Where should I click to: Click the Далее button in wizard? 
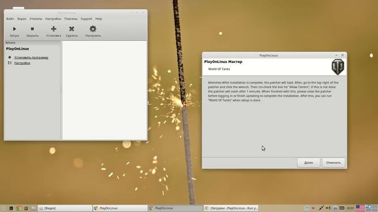pos(308,163)
